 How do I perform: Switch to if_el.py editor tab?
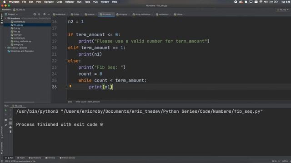[x=75, y=14]
